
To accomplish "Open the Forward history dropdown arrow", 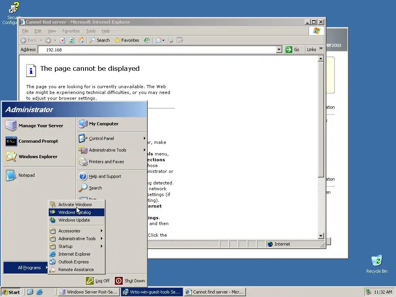I will pyautogui.click(x=55, y=40).
